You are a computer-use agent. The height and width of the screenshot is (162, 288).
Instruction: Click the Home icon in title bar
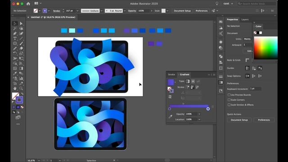28,4
